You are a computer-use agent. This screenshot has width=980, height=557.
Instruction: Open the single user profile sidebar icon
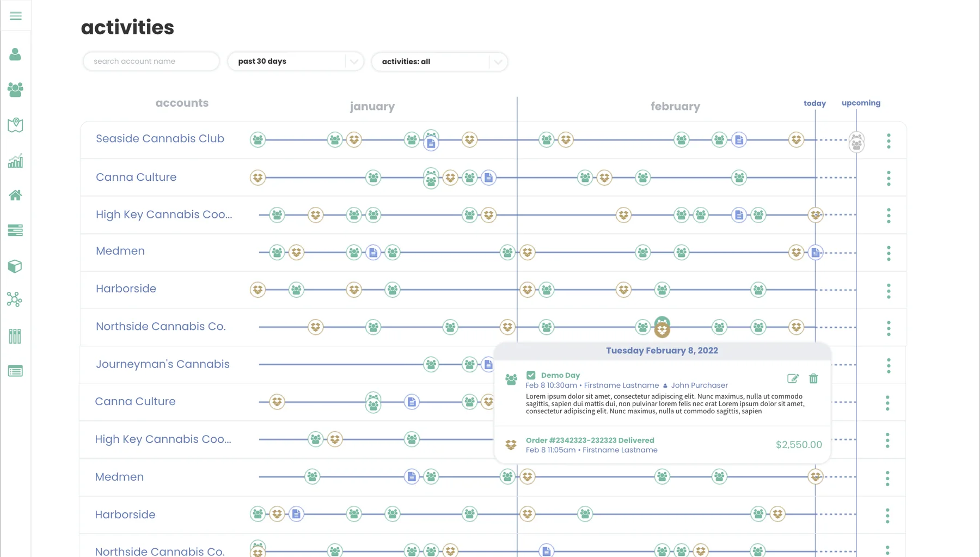click(x=15, y=54)
